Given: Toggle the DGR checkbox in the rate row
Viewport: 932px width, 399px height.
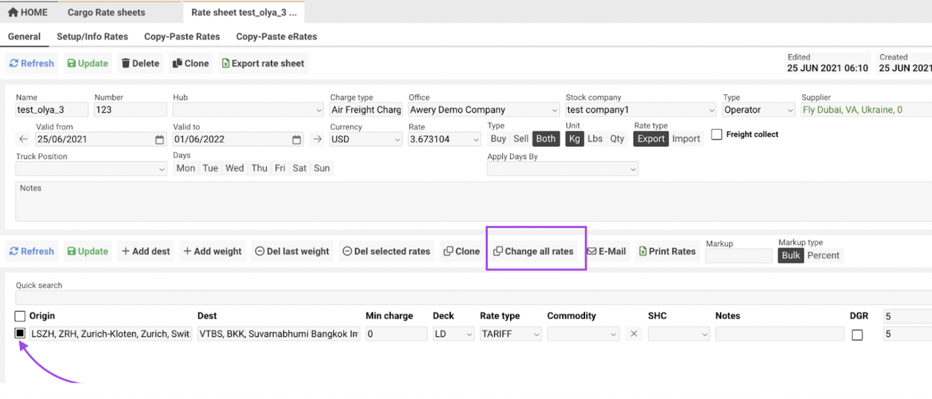Looking at the screenshot, I should pos(857,334).
